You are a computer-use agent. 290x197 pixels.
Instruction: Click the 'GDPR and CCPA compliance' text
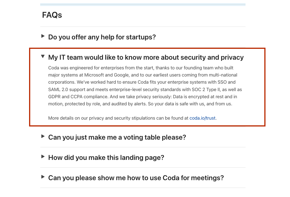(x=75, y=97)
